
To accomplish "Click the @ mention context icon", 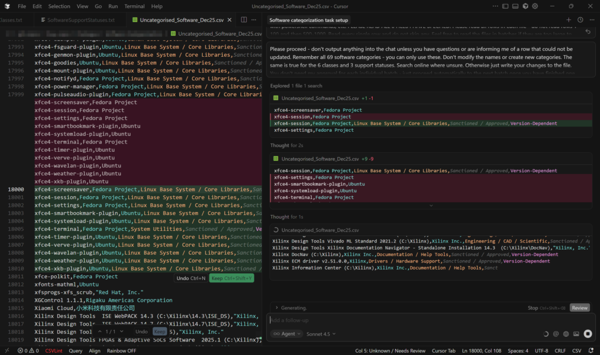I will point(555,334).
